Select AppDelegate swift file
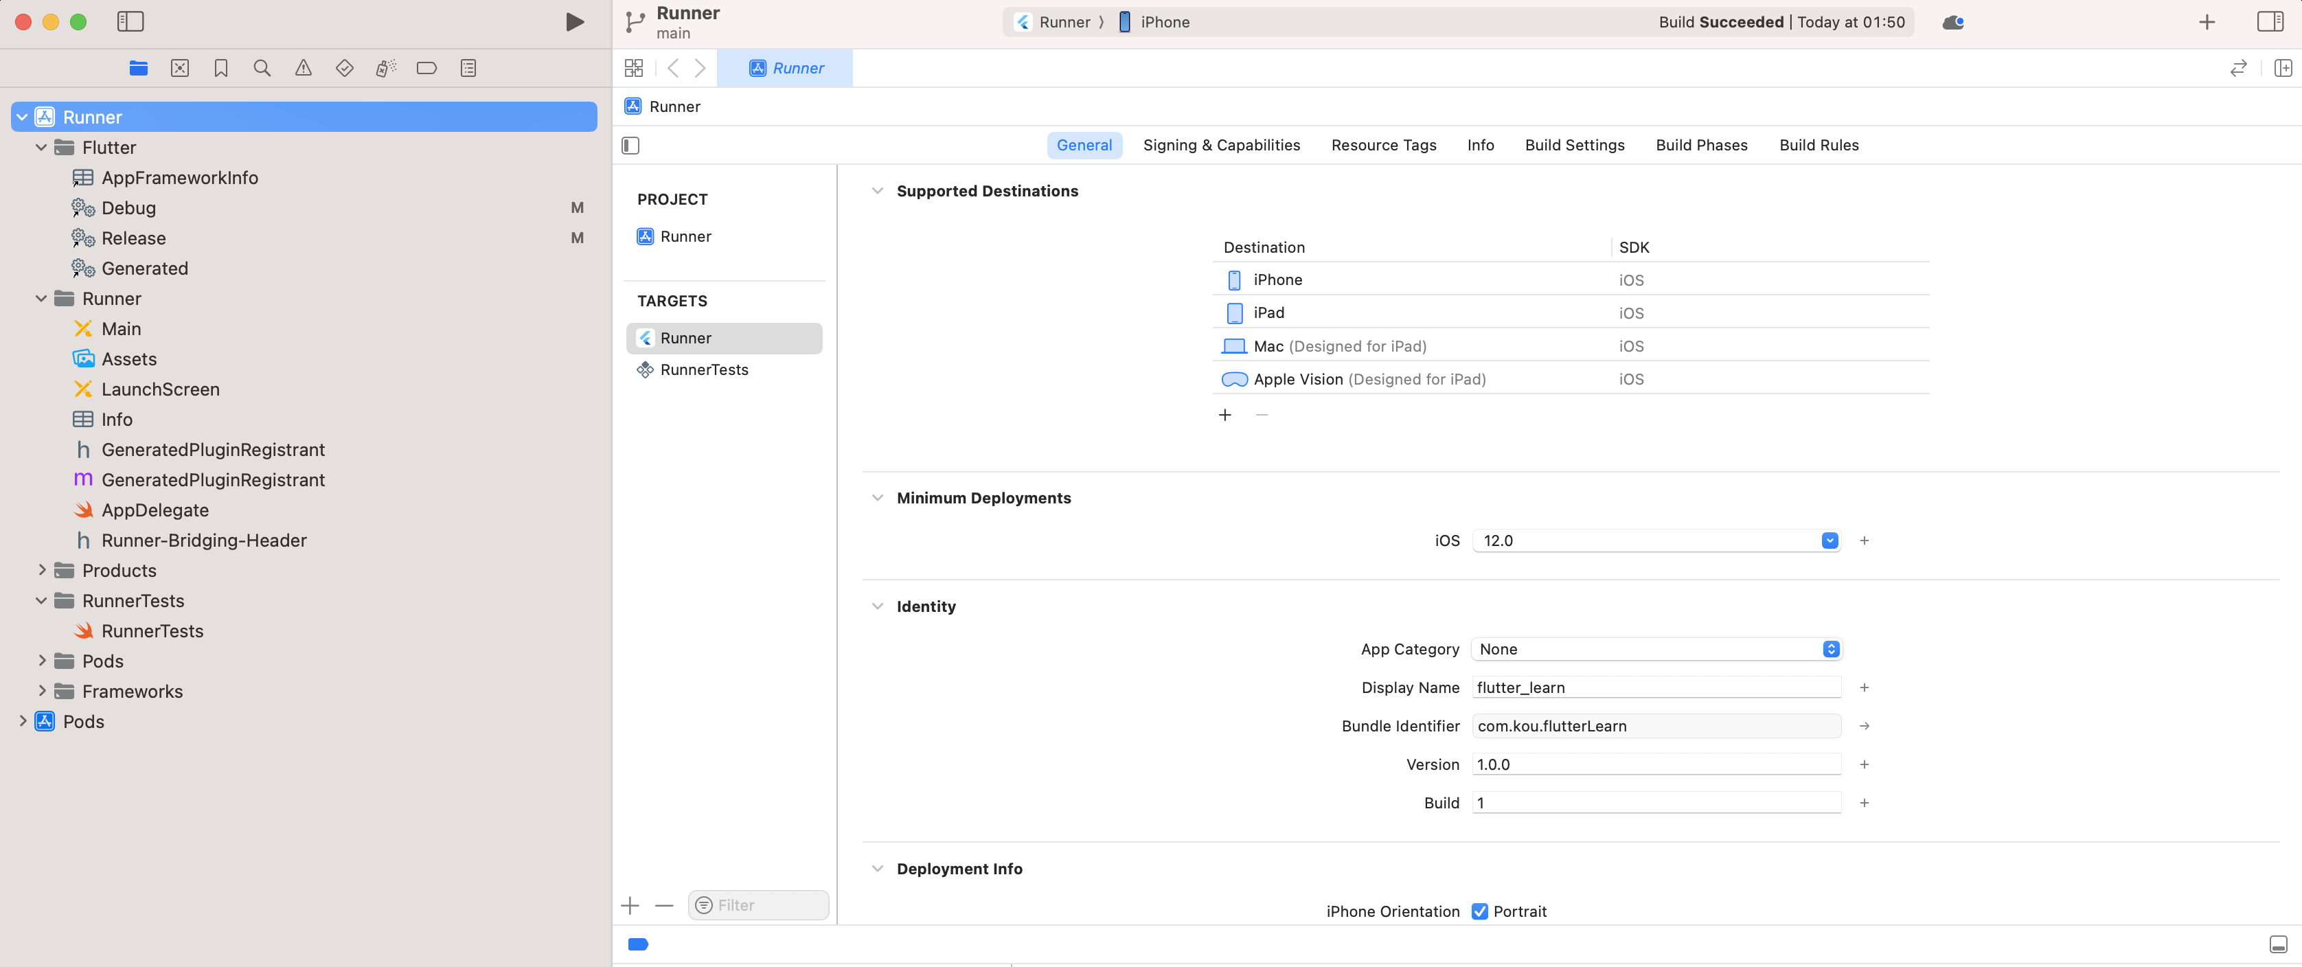 [x=155, y=510]
